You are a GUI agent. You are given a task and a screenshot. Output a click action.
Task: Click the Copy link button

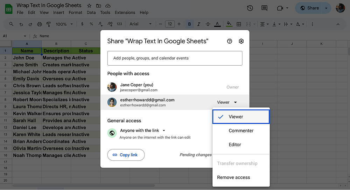click(x=126, y=155)
